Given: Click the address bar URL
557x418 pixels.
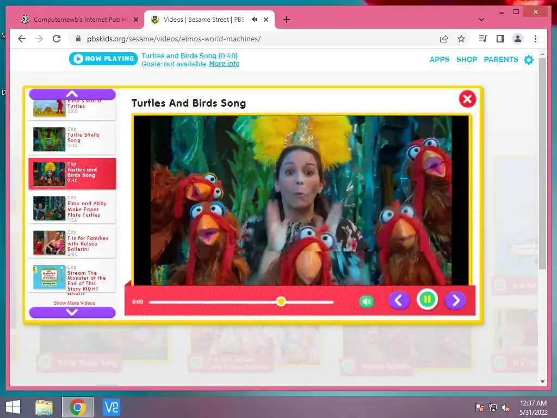Looking at the screenshot, I should (x=174, y=39).
